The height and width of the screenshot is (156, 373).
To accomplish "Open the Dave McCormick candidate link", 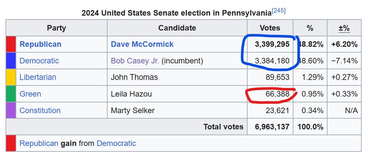I will 142,44.
